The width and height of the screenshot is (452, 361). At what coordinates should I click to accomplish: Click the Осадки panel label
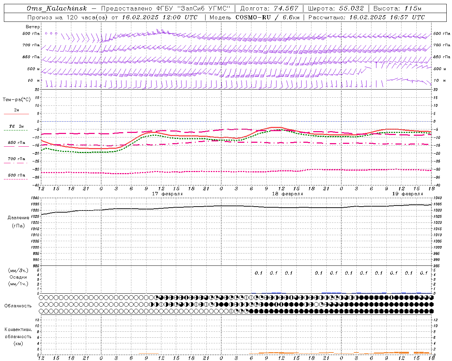(18, 277)
